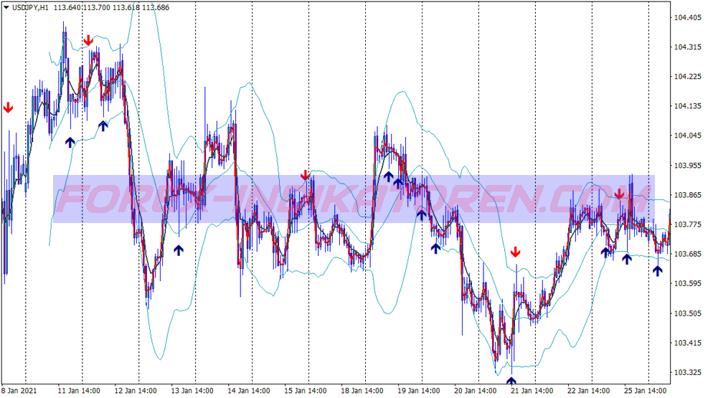This screenshot has height=398, width=708.
Task: Click the 19 Jan 14:00 time label
Action: pyautogui.click(x=419, y=391)
